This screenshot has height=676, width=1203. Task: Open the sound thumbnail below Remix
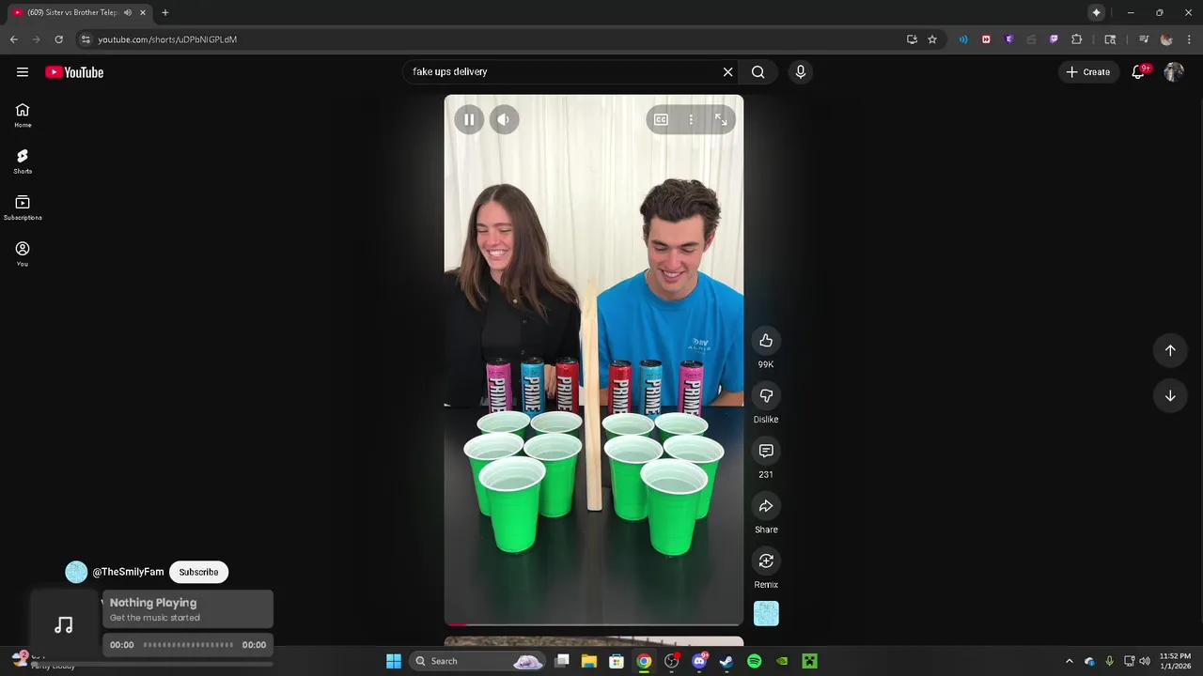click(x=766, y=613)
